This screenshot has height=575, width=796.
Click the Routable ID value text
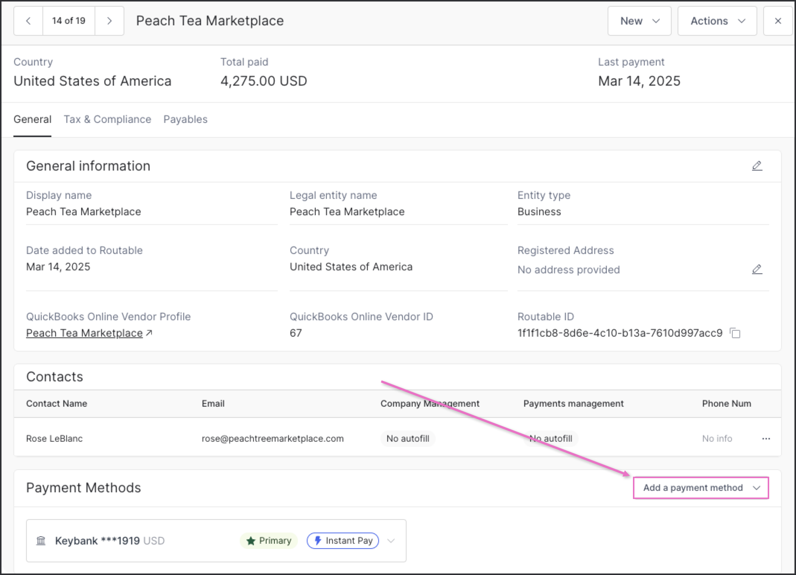pos(620,333)
